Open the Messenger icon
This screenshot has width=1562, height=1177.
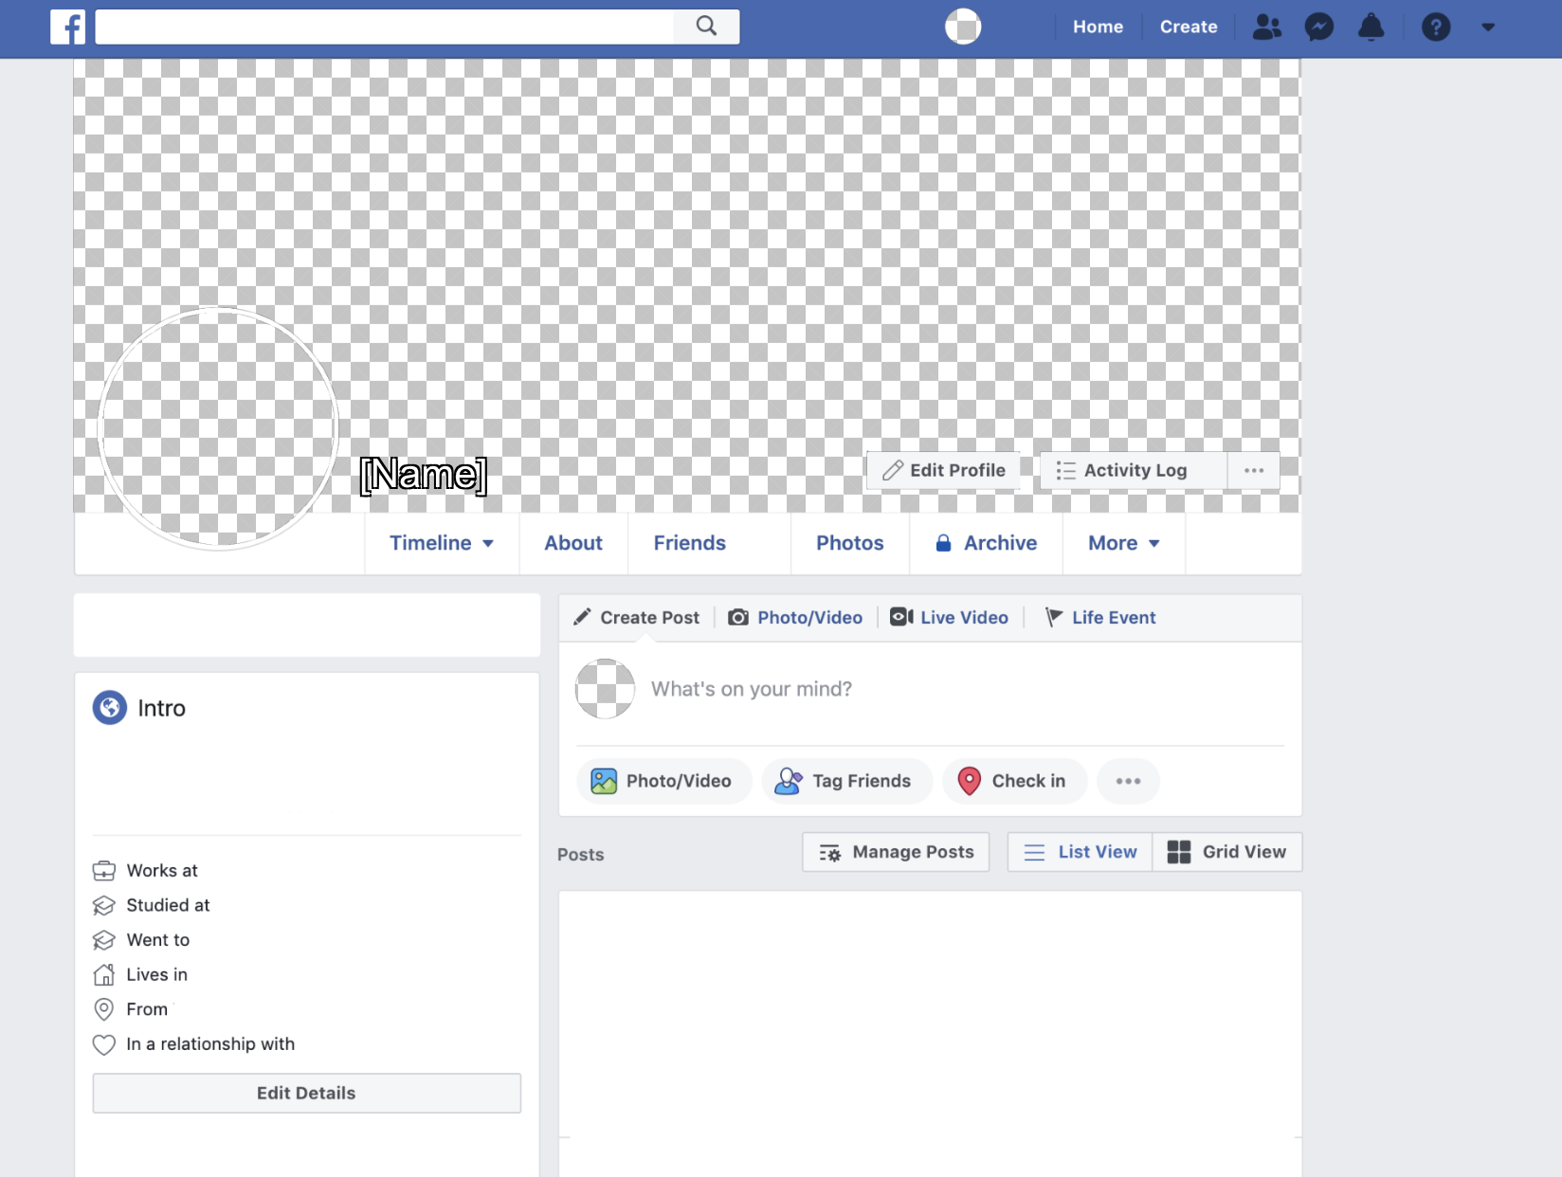1318,27
